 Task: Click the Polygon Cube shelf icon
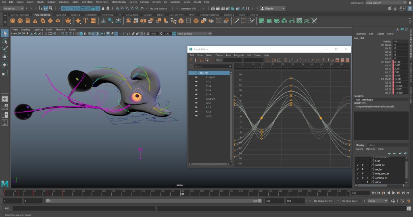pyautogui.click(x=19, y=21)
